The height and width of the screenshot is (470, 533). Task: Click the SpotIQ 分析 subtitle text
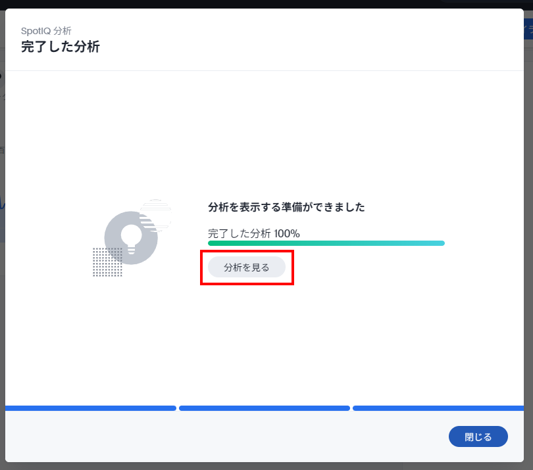click(x=46, y=30)
